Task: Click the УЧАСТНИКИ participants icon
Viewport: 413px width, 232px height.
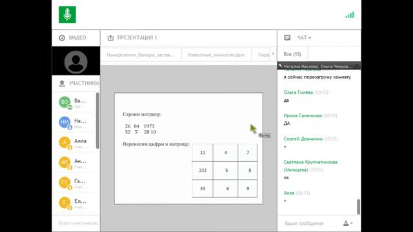Action: click(x=62, y=83)
